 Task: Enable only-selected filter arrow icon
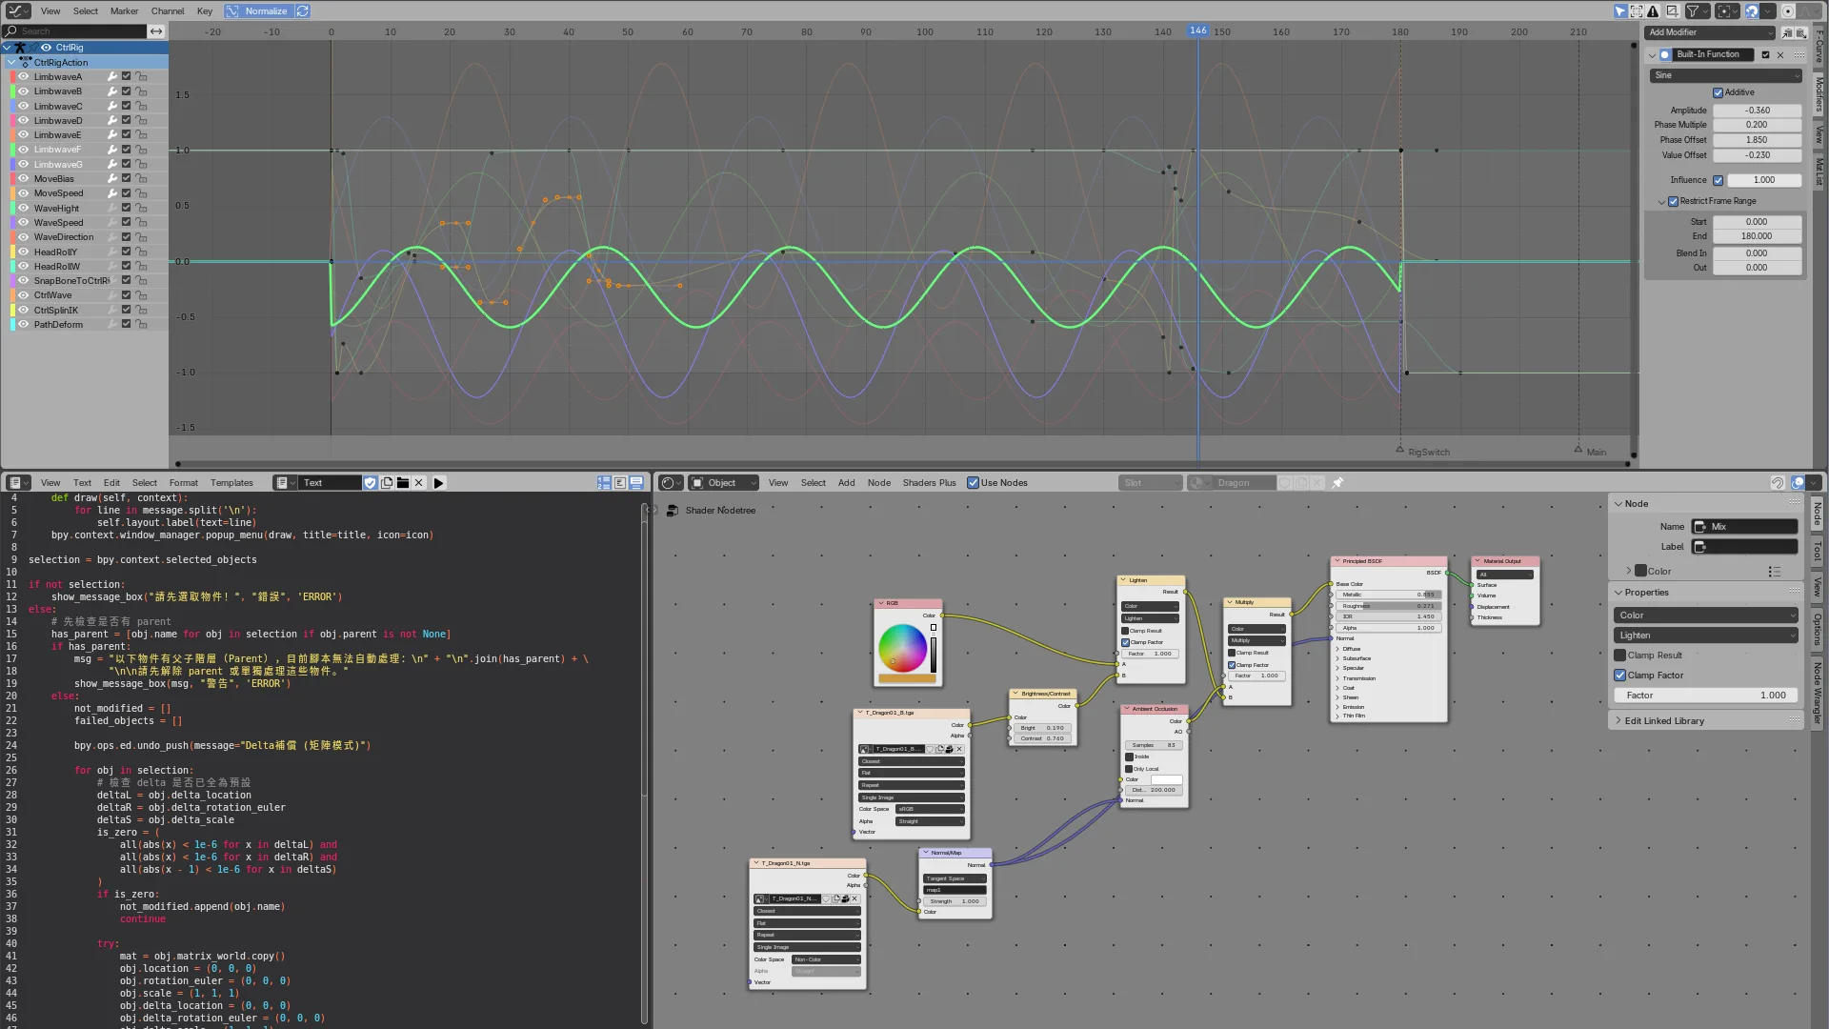[1620, 11]
